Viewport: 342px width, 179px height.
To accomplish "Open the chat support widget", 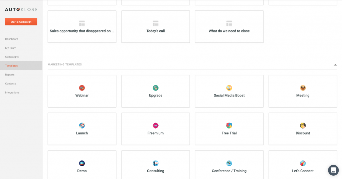I will click(x=333, y=170).
